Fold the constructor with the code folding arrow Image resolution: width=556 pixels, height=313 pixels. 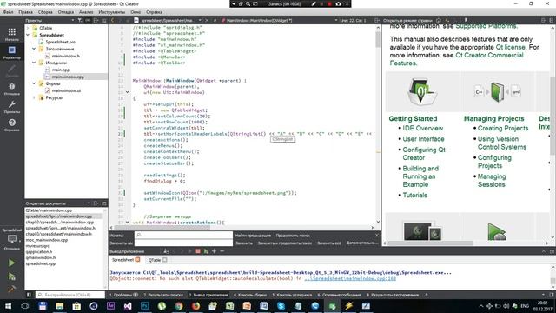click(x=128, y=92)
